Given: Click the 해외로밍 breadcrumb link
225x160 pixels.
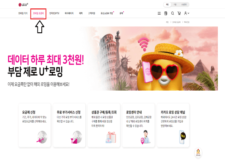Looking at the screenshot, I should coord(187,22).
